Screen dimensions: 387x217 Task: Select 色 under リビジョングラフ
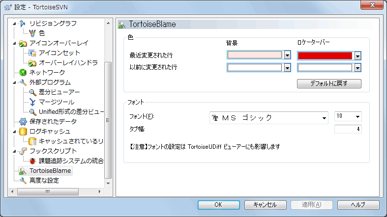pyautogui.click(x=42, y=33)
